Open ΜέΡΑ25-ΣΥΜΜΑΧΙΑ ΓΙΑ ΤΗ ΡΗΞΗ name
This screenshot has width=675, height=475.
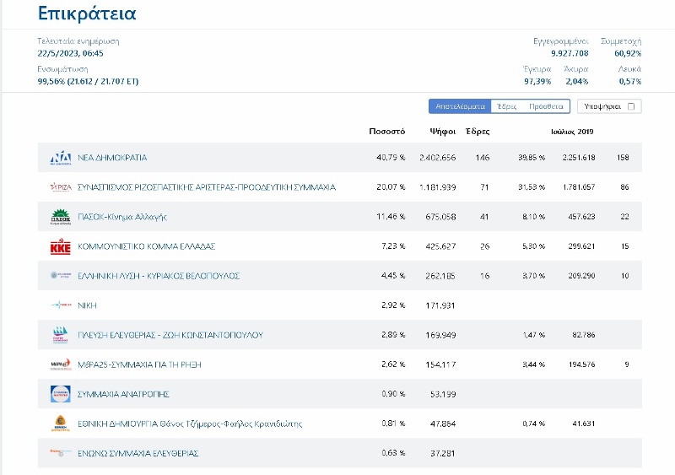(x=139, y=364)
